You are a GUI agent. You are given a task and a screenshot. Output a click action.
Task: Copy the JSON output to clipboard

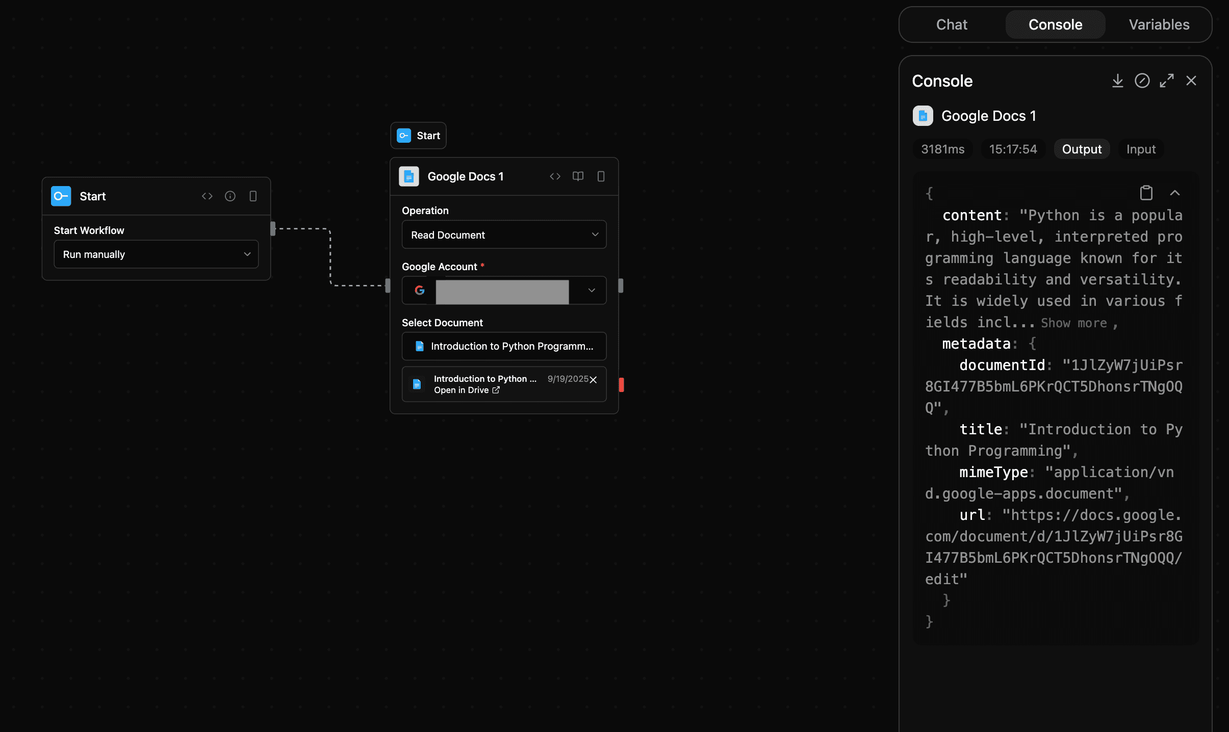1145,193
